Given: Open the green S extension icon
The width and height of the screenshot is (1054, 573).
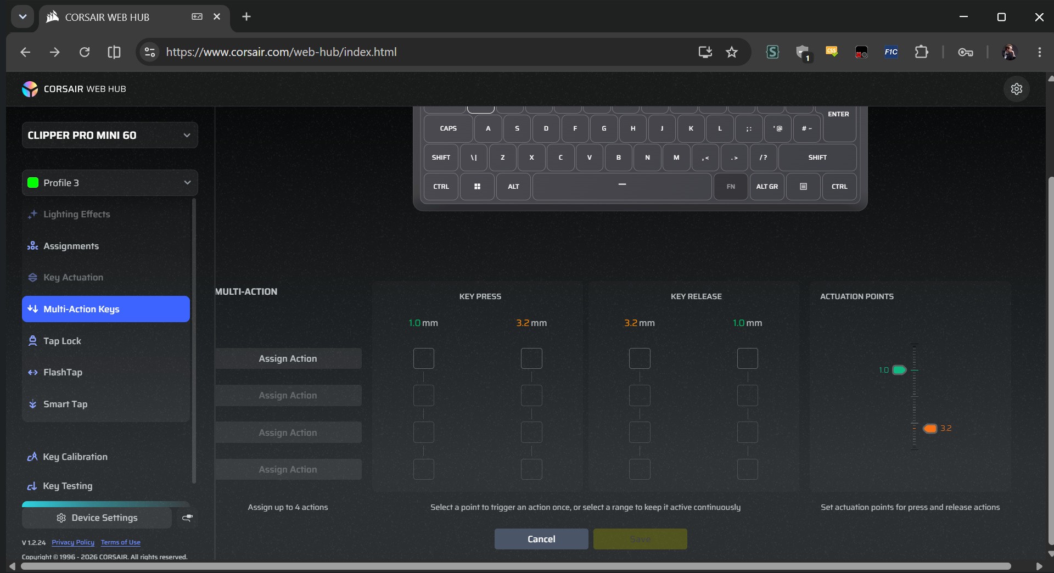Looking at the screenshot, I should click(772, 52).
